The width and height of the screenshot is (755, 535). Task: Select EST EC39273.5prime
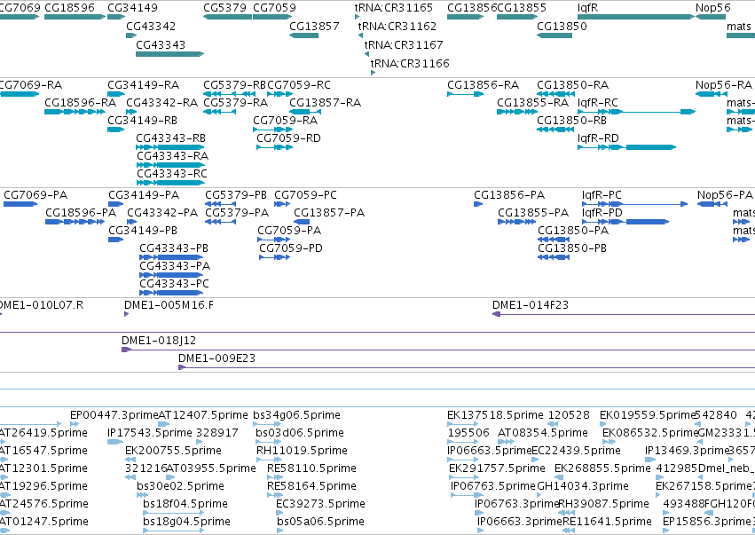[x=320, y=504]
